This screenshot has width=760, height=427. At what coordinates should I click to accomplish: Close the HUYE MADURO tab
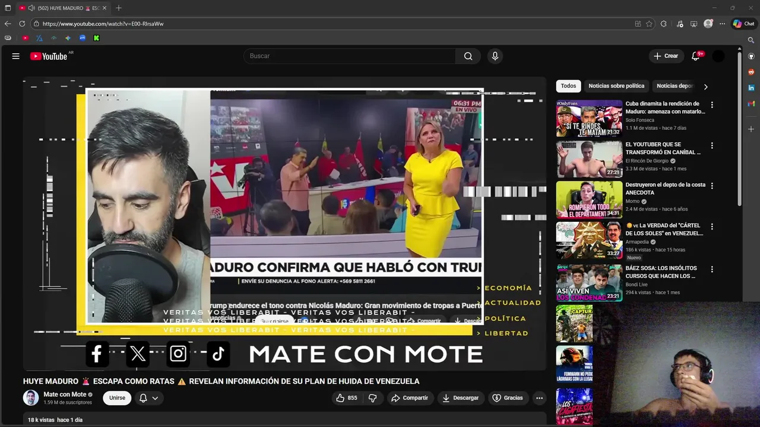[104, 8]
